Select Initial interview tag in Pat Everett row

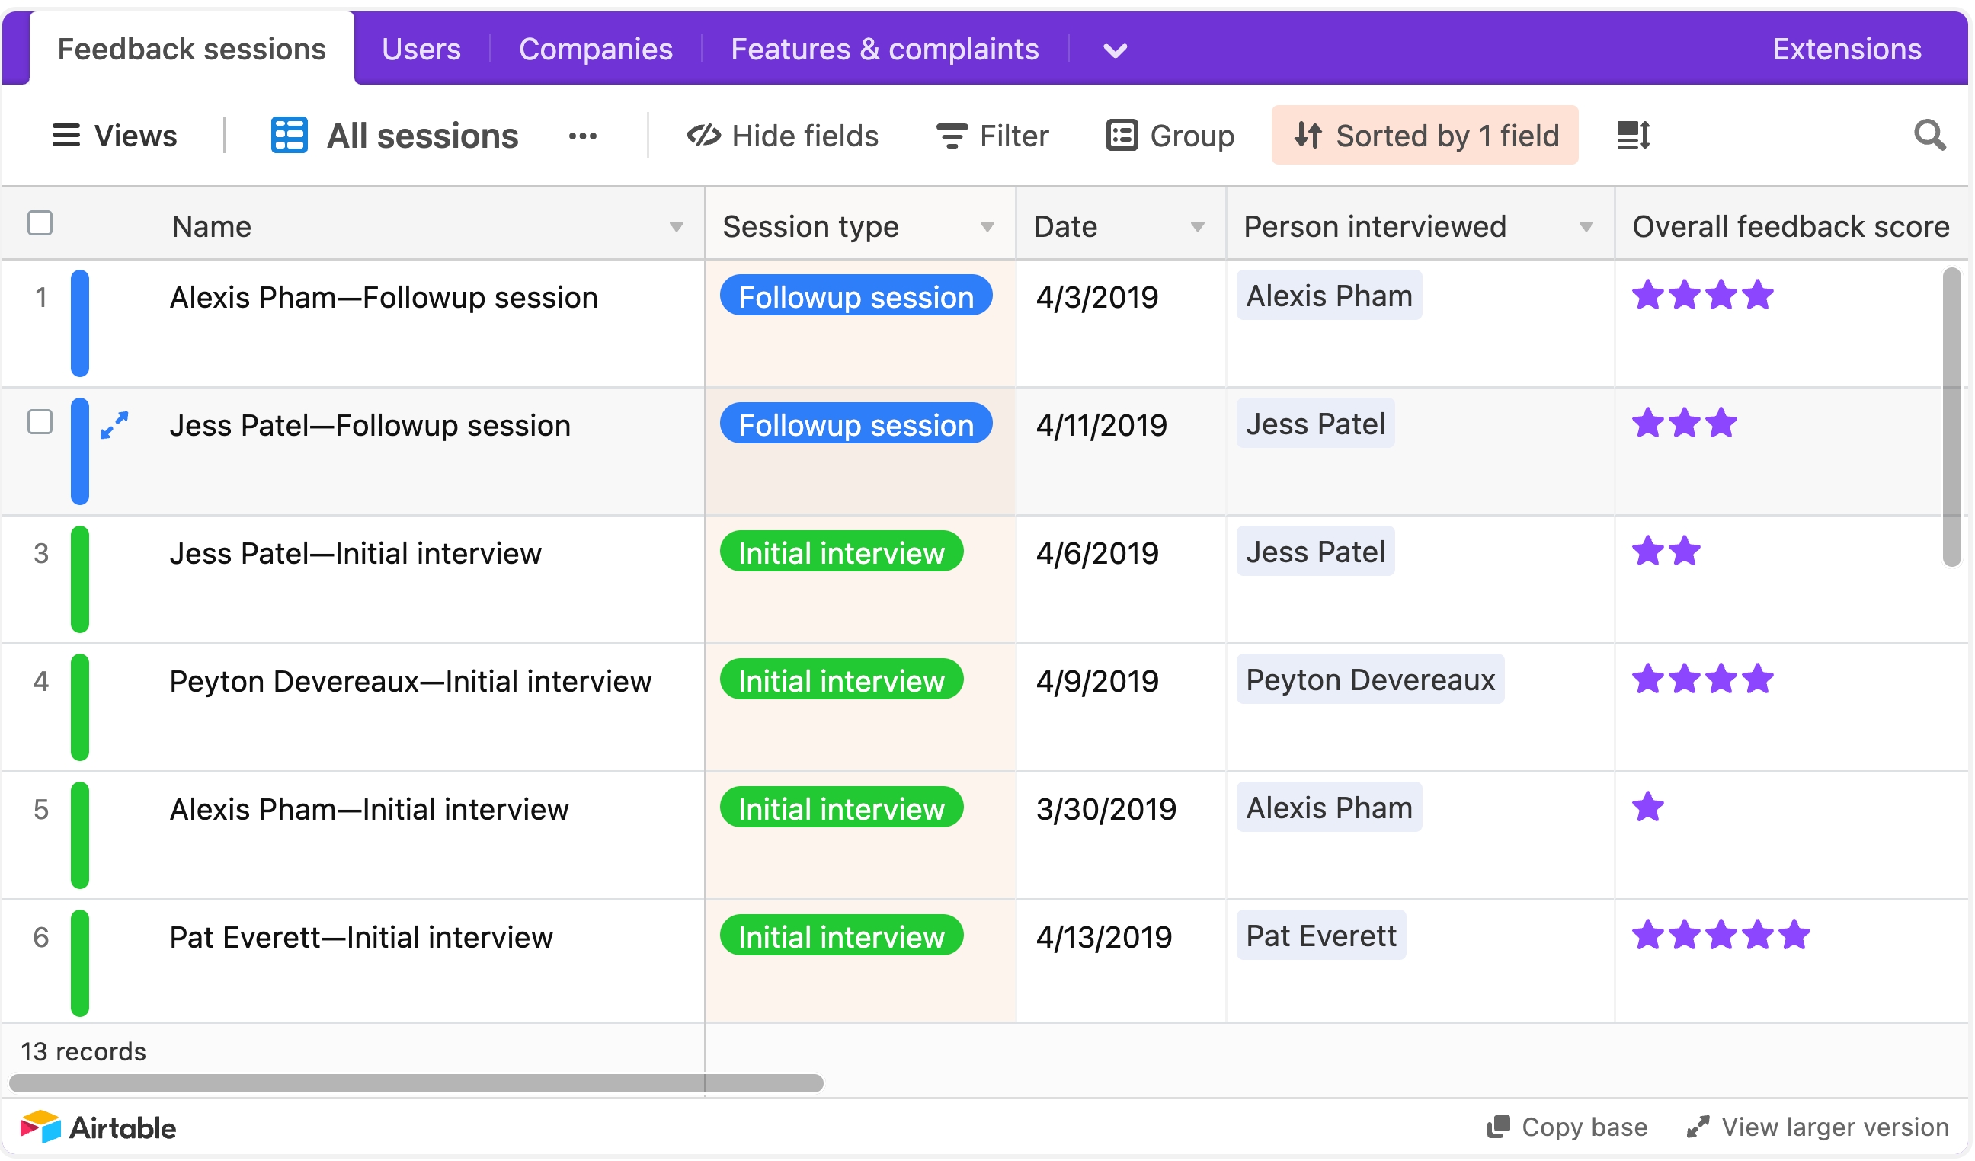point(843,936)
